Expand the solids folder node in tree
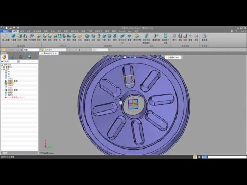 click(2, 67)
